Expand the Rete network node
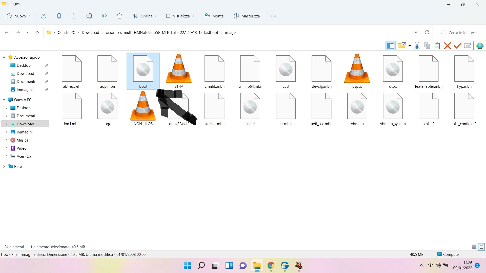This screenshot has height=273, width=486. [x=4, y=167]
